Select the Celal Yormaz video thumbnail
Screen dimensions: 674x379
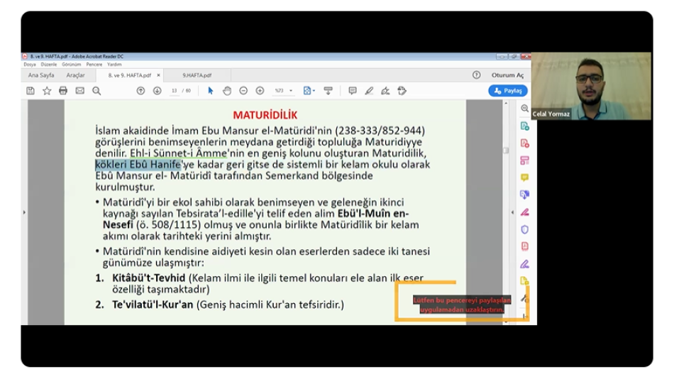click(590, 86)
